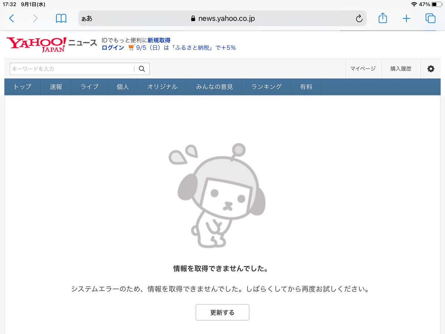This screenshot has width=445, height=334.
Task: Click the システムエラーのため error description
Action: click(x=221, y=289)
